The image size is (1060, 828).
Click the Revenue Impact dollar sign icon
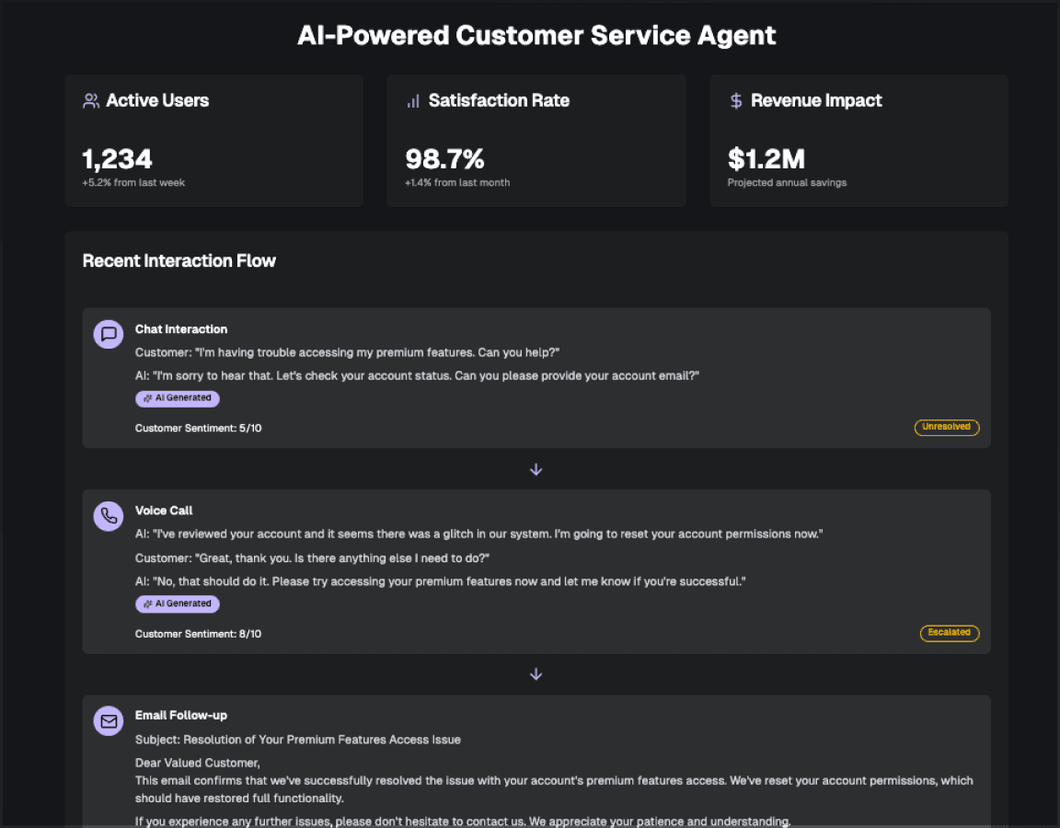click(x=736, y=101)
